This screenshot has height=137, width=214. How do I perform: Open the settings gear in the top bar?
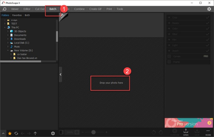209,9
